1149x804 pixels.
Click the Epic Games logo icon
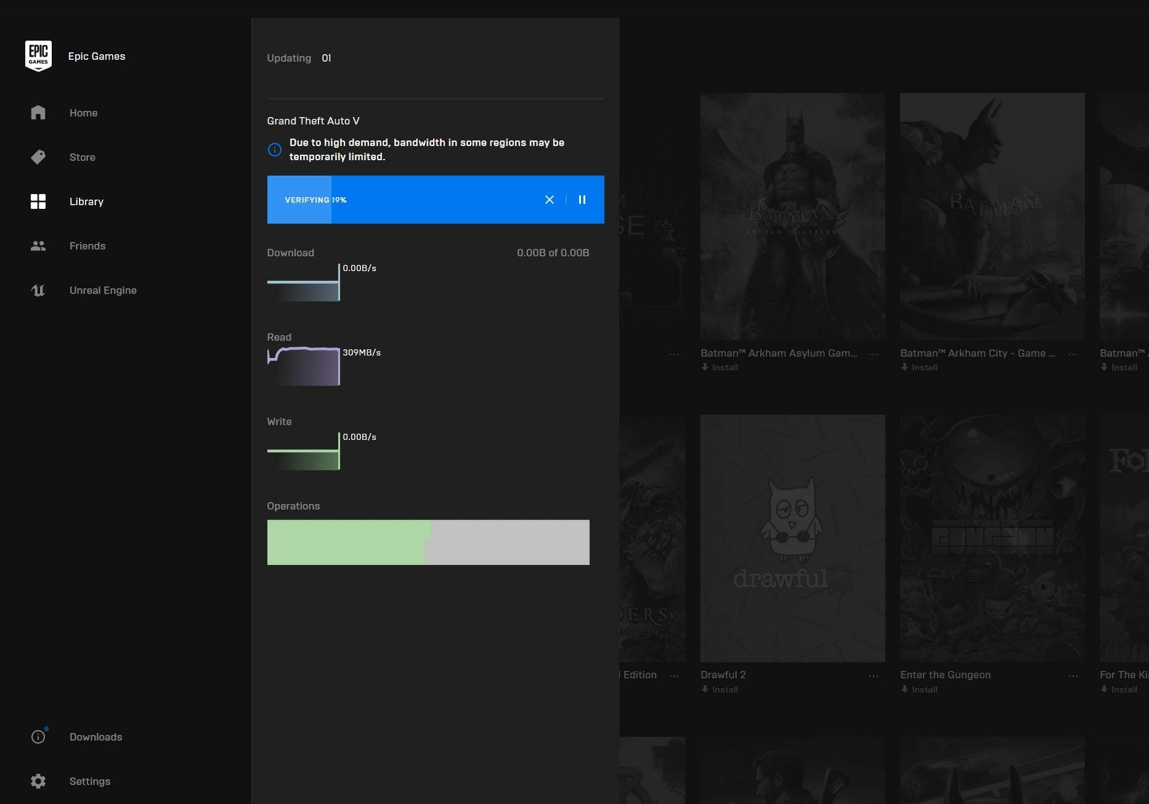click(x=38, y=56)
